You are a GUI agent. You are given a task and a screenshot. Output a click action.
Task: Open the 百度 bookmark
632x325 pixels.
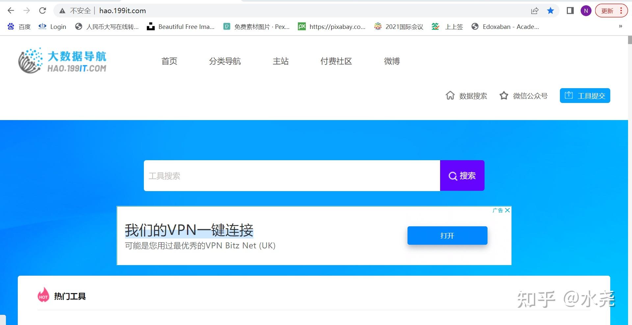coord(19,27)
